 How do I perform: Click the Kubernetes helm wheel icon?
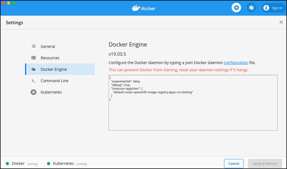tap(33, 92)
